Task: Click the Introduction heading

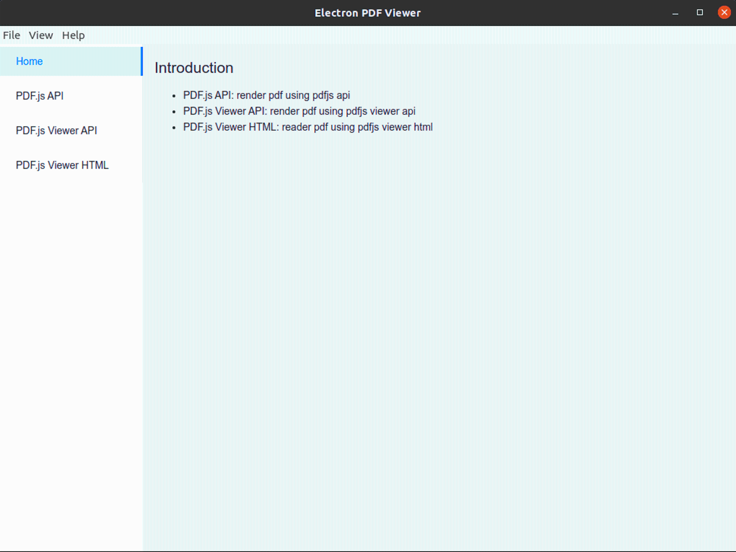Action: point(194,68)
